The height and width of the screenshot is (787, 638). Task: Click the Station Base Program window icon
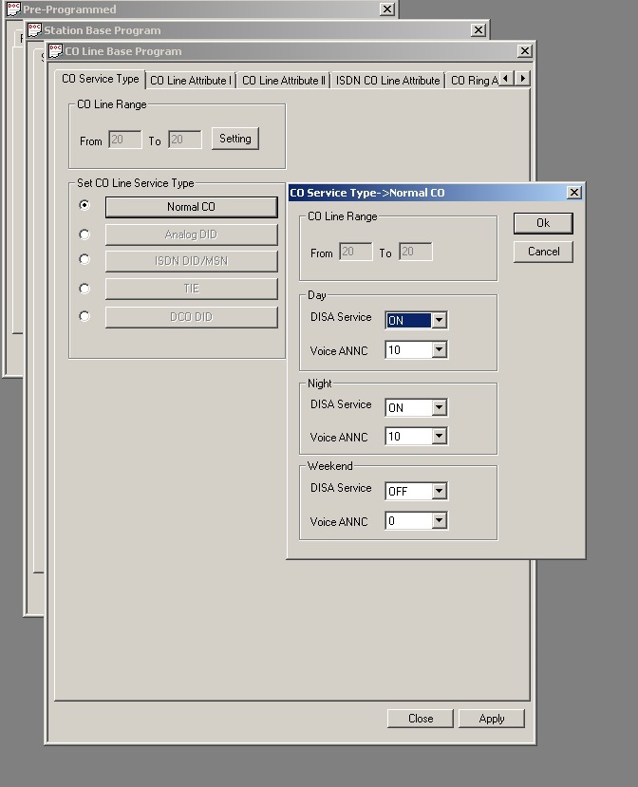pyautogui.click(x=34, y=30)
